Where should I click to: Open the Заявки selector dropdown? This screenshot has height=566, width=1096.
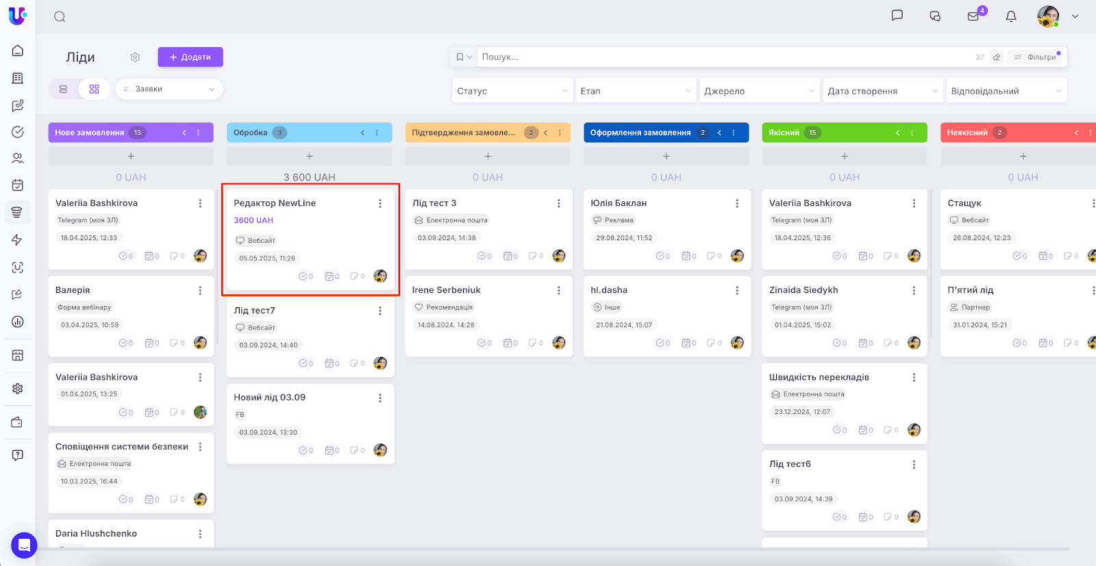click(x=169, y=89)
